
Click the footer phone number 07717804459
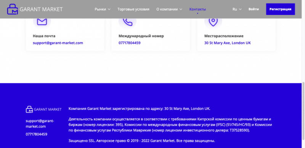(36, 134)
